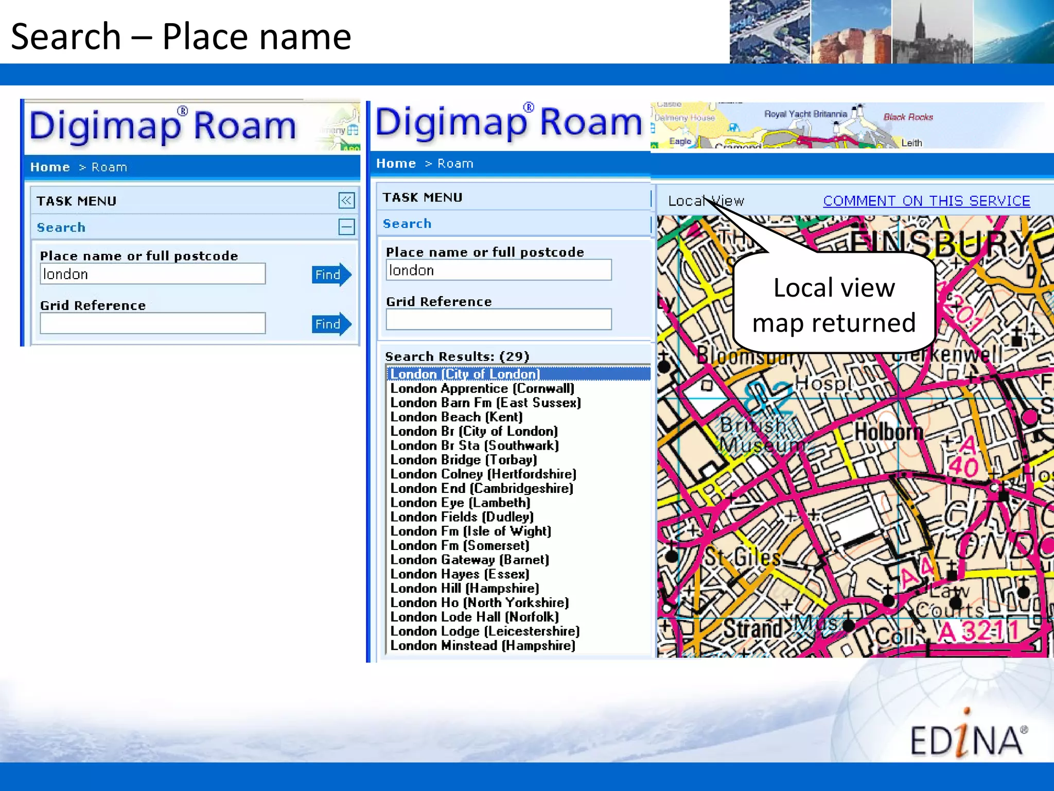Click the Search heading in right panel
This screenshot has width=1054, height=791.
(x=407, y=223)
